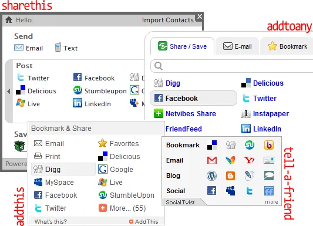Switch to E-mail tab in AddToAny
The image size is (313, 226).
237,46
